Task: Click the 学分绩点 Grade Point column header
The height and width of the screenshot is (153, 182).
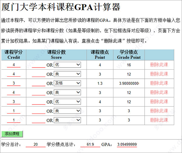Action: 129,55
